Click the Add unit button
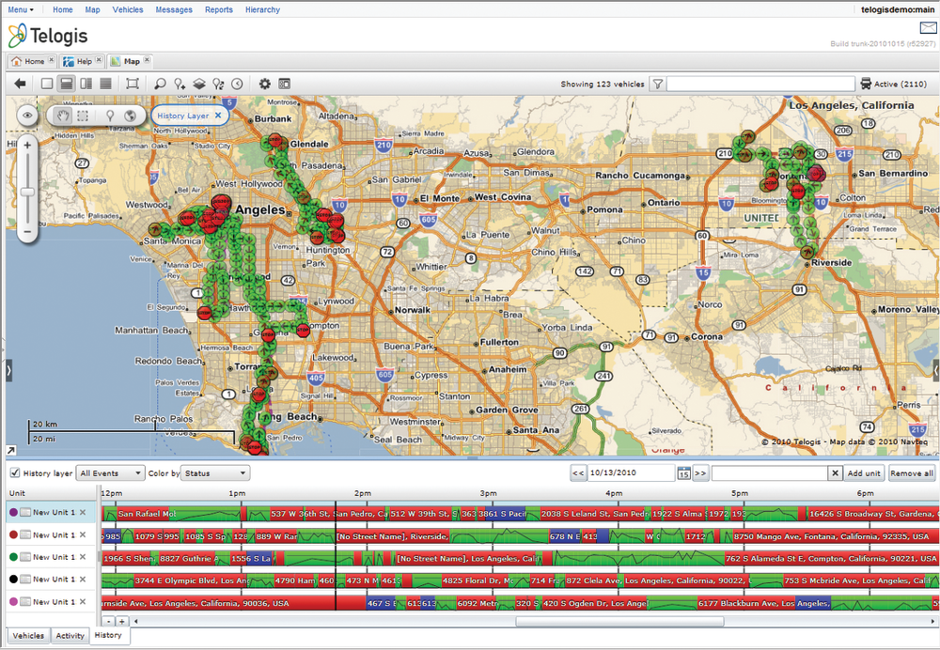This screenshot has width=940, height=650. point(864,473)
